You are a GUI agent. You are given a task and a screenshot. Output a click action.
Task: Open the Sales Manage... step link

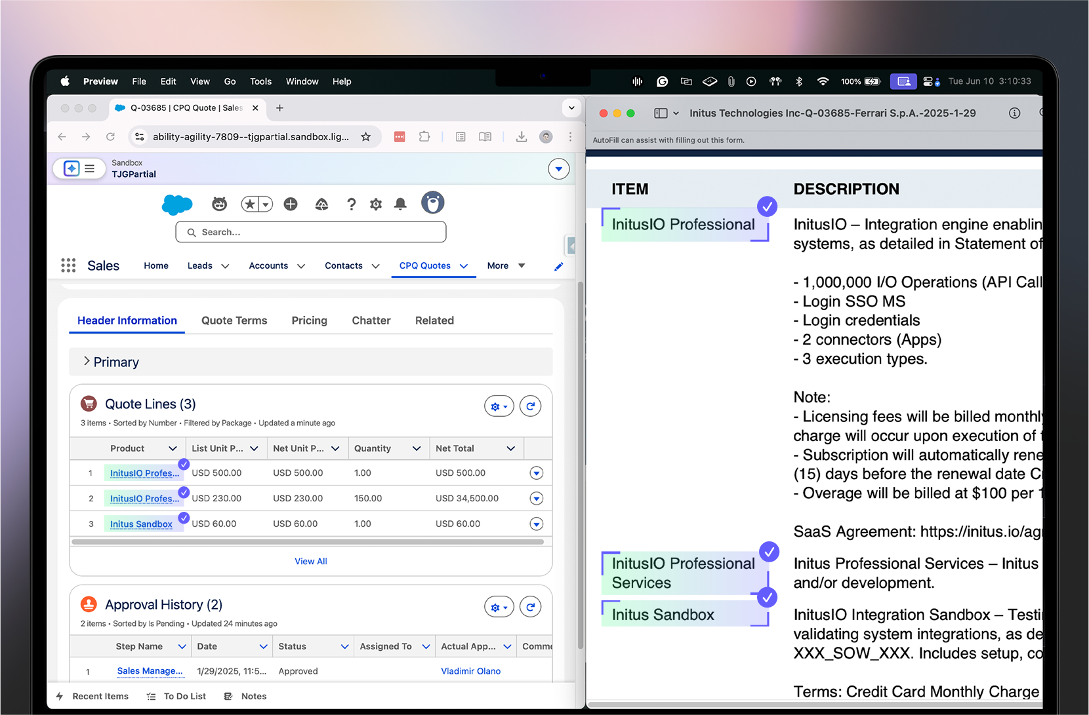150,671
